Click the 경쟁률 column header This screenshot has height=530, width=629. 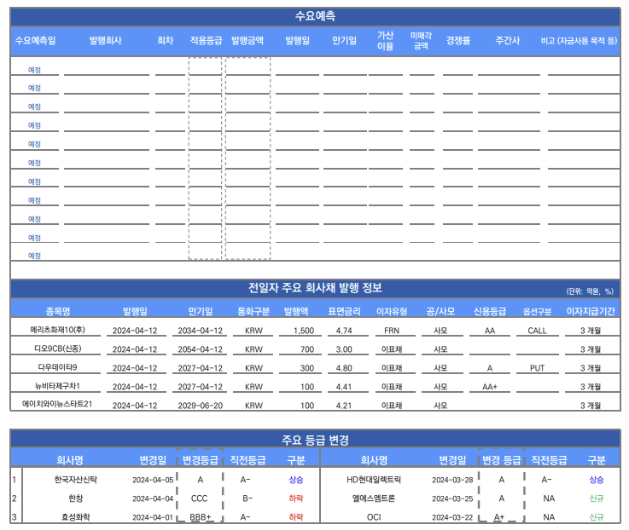point(457,41)
